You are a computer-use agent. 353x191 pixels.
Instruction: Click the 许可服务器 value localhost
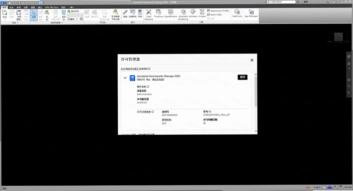tap(142, 103)
